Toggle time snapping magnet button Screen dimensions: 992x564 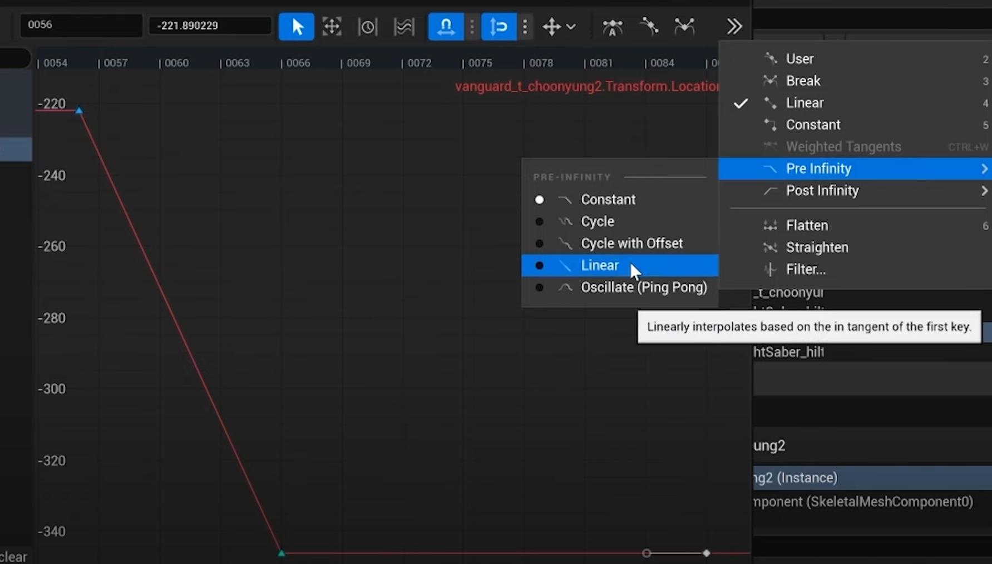[x=446, y=26]
